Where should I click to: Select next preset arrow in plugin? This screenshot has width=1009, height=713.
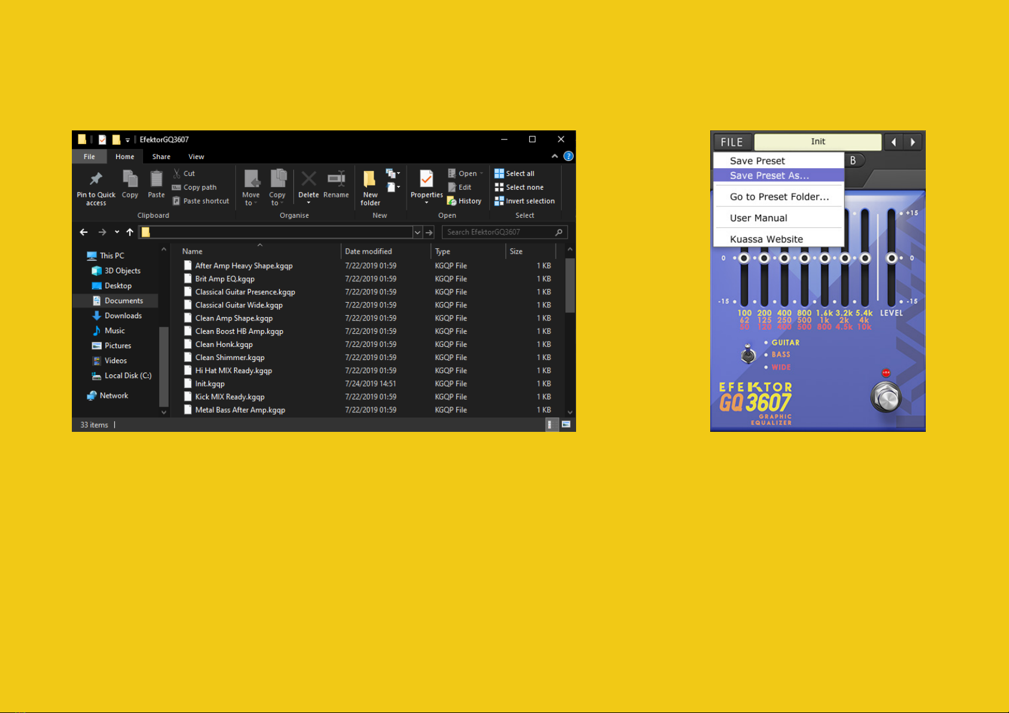[913, 142]
